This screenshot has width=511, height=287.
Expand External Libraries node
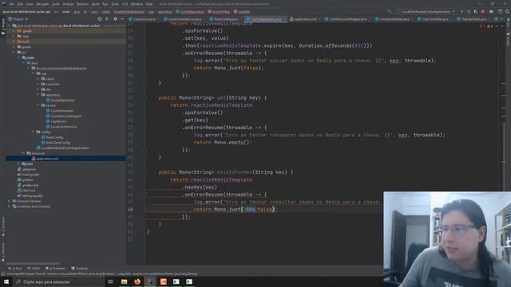tap(9, 201)
